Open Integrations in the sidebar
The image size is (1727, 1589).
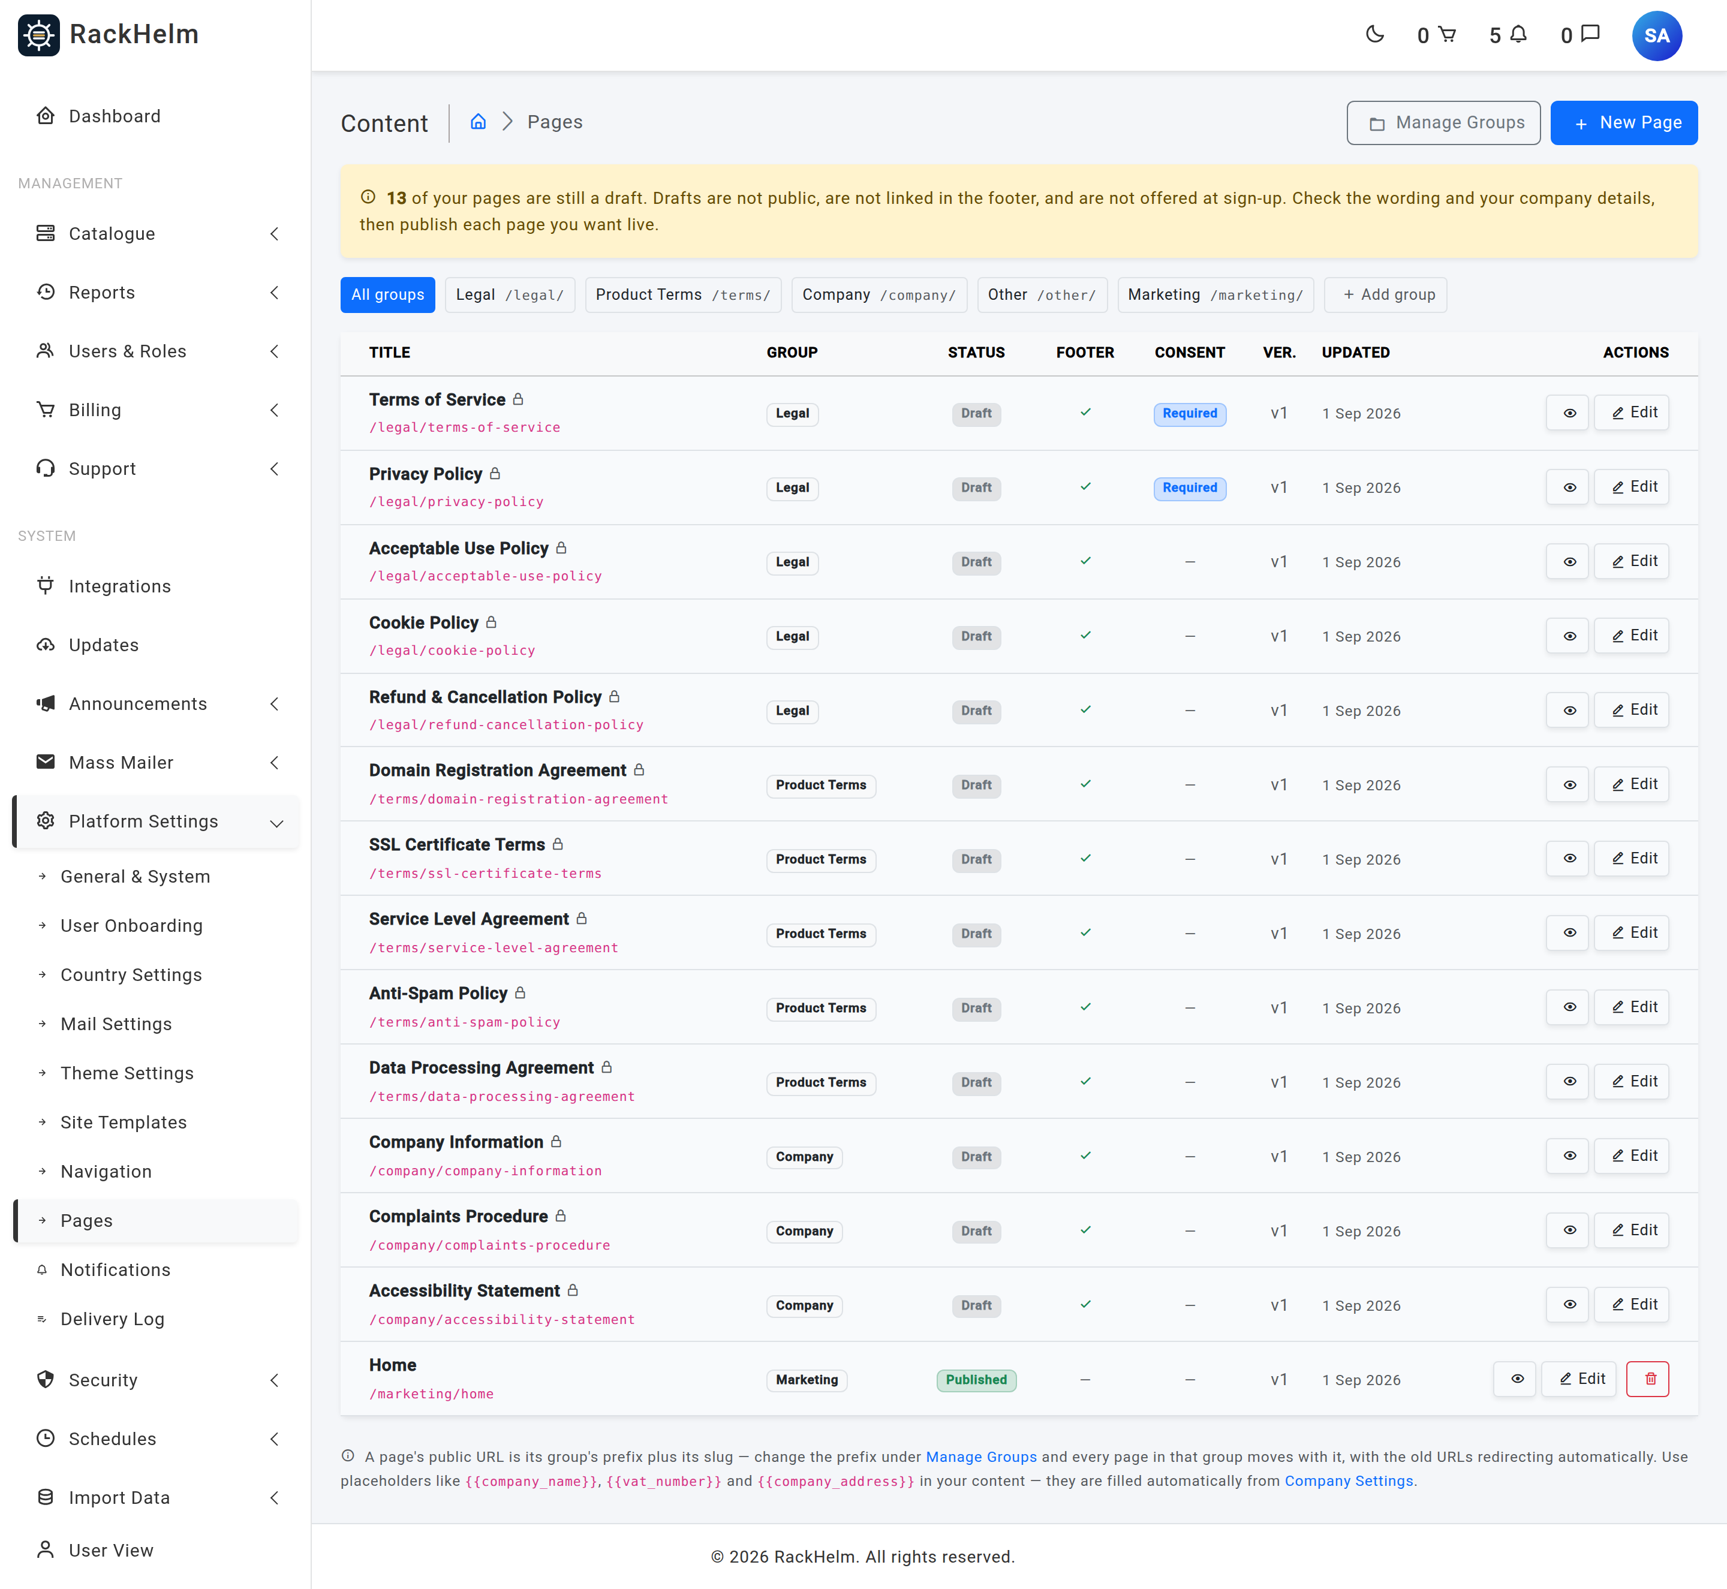(x=156, y=586)
